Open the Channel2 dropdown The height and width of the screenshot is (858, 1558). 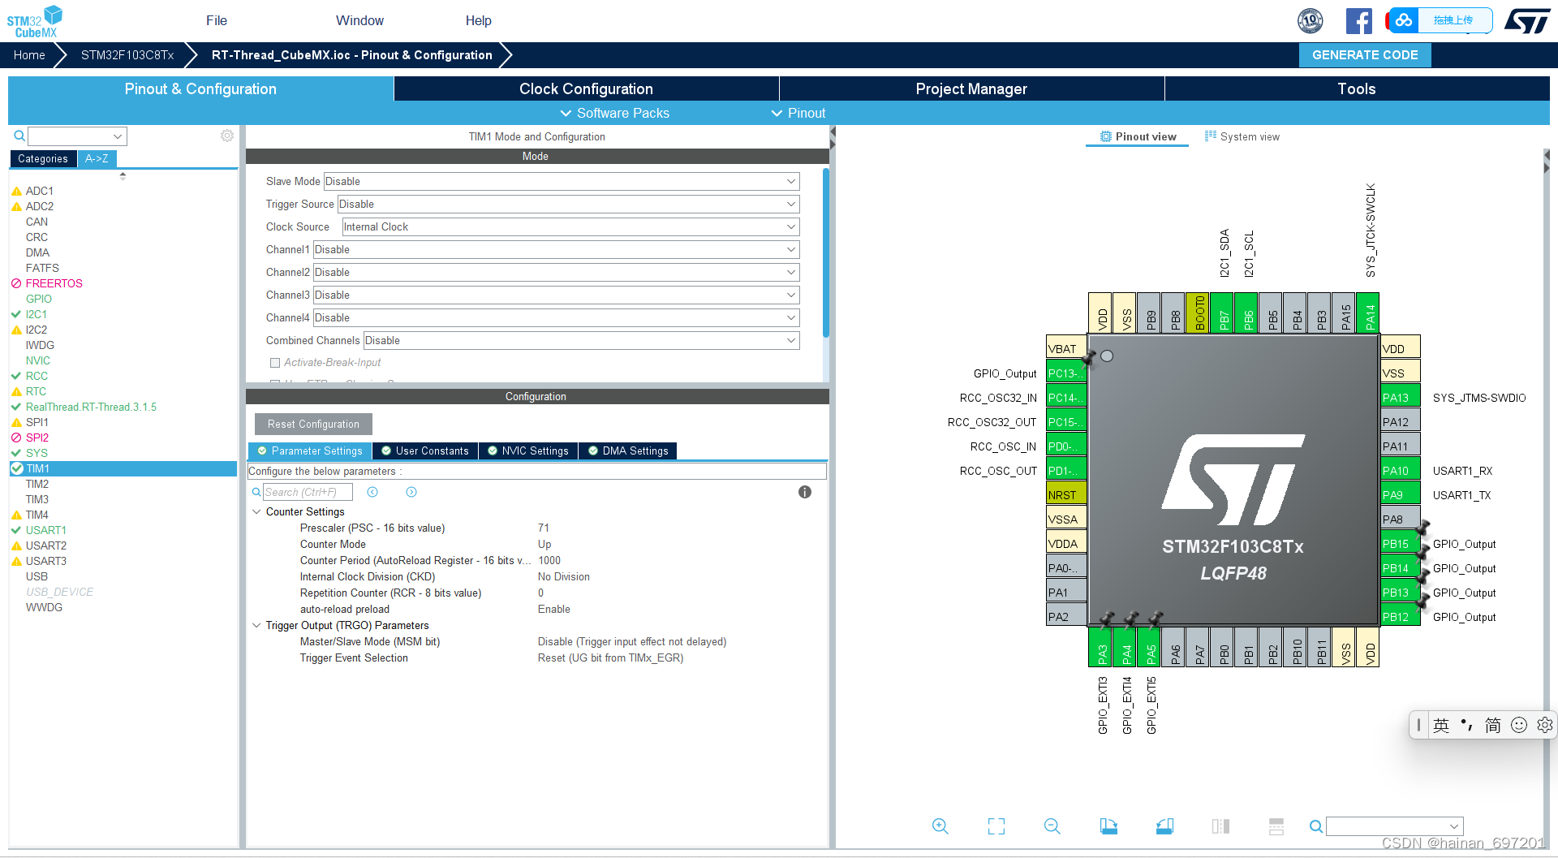556,272
